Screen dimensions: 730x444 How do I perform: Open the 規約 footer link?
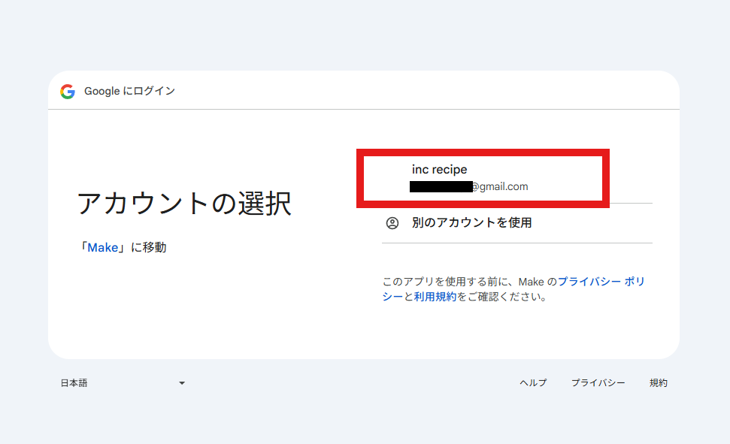(x=659, y=382)
